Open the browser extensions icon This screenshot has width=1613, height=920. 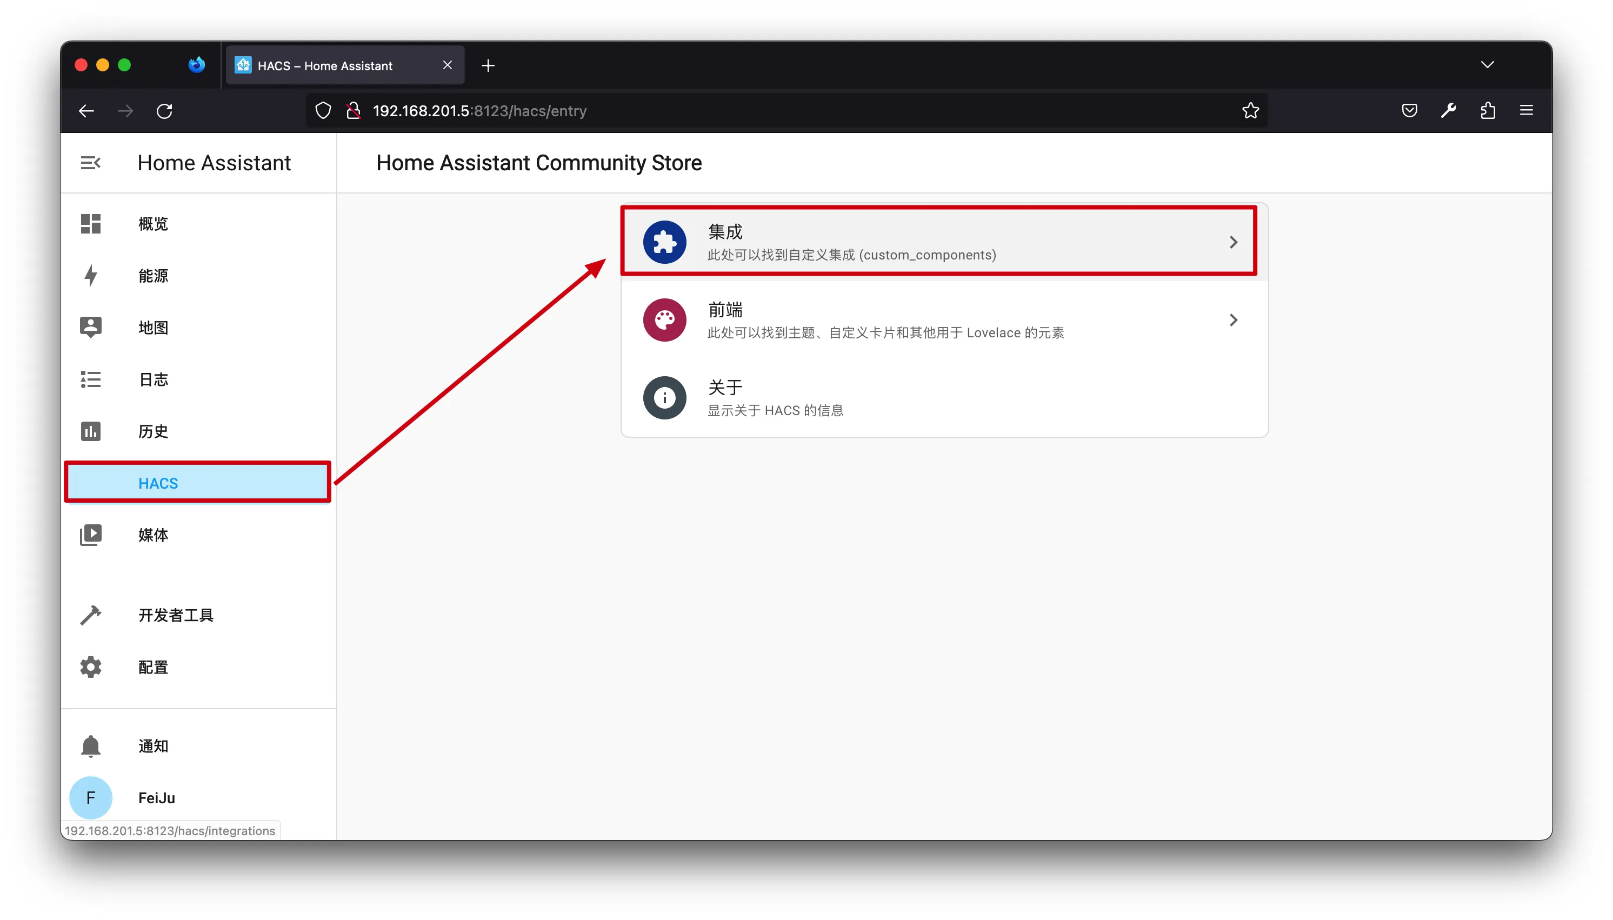pos(1487,111)
